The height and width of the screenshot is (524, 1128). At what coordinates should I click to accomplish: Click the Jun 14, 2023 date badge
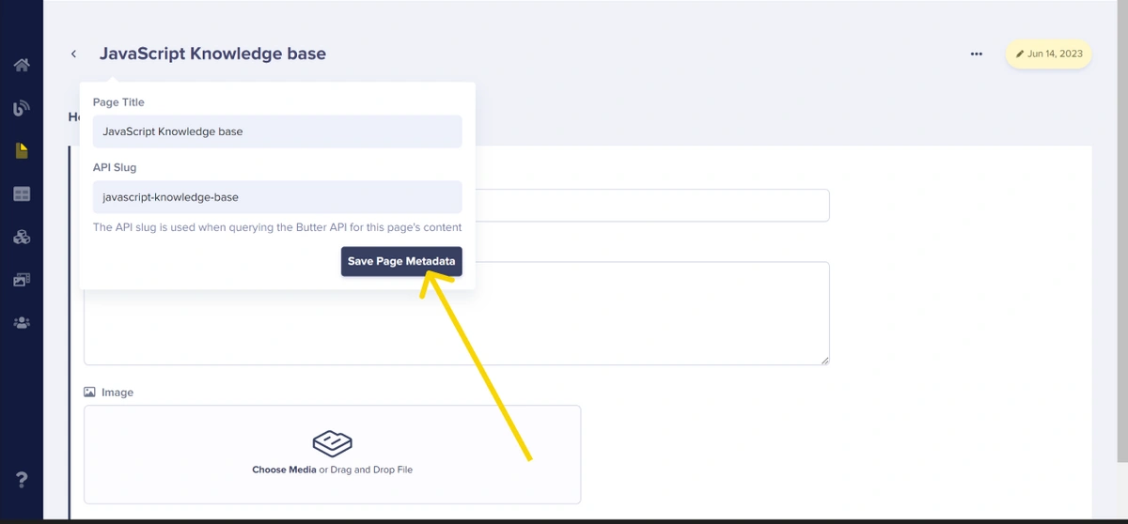pos(1048,54)
